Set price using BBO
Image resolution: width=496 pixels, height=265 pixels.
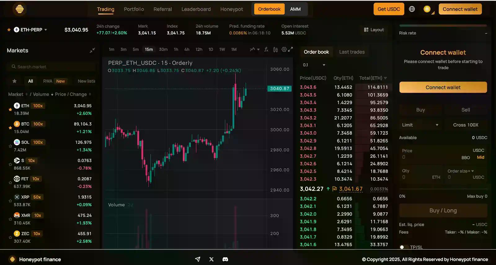pos(466,157)
